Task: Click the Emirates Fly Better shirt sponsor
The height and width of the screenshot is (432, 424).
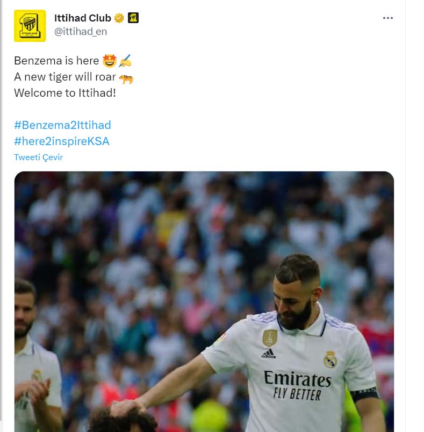Action: pos(298,385)
